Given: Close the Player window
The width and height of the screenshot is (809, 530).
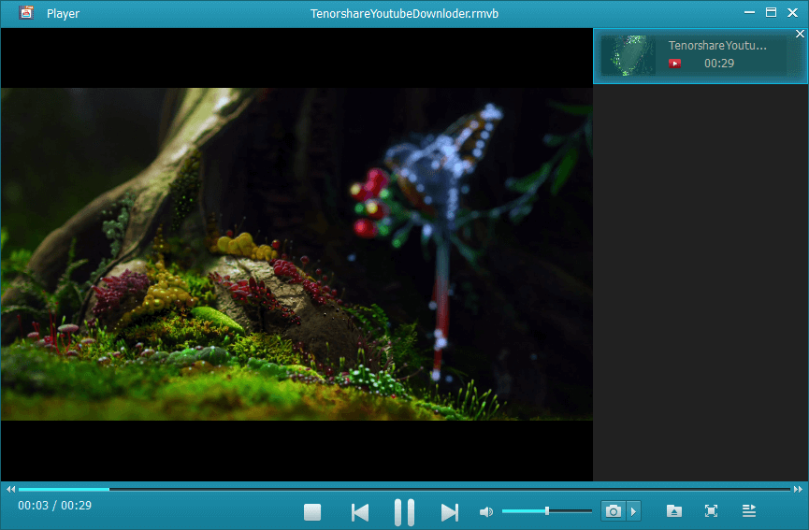Looking at the screenshot, I should [793, 12].
